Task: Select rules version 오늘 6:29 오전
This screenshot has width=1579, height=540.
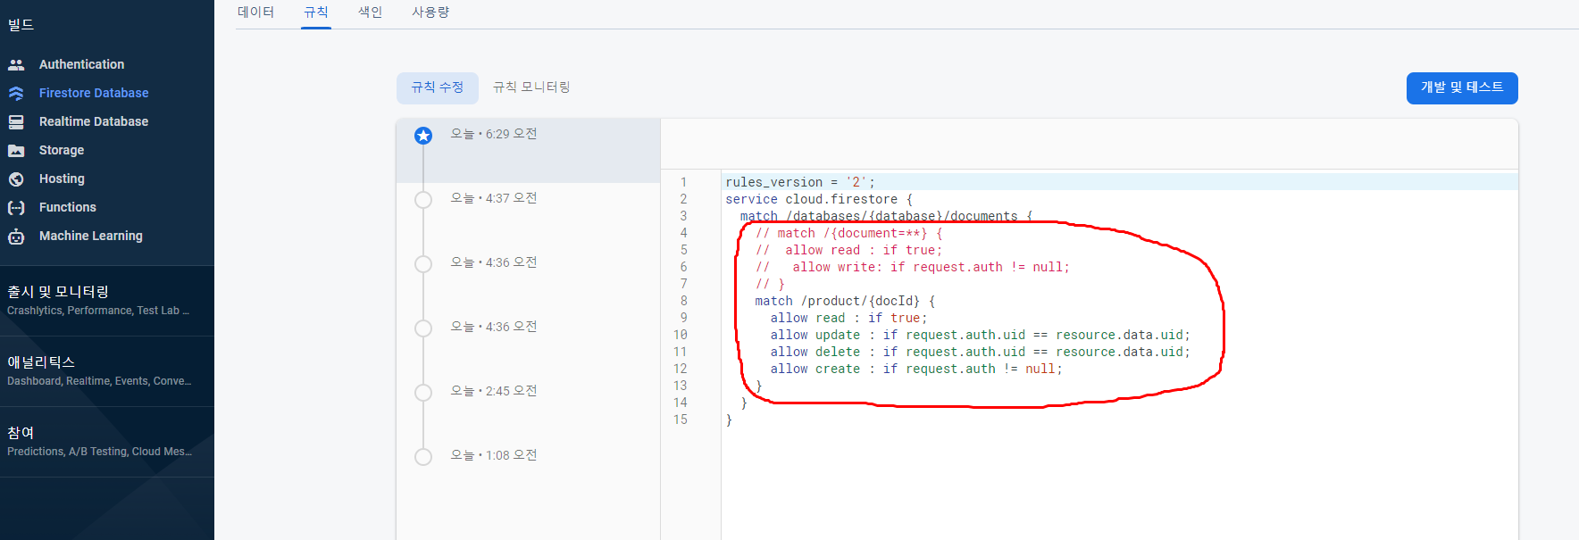Action: pyautogui.click(x=529, y=151)
